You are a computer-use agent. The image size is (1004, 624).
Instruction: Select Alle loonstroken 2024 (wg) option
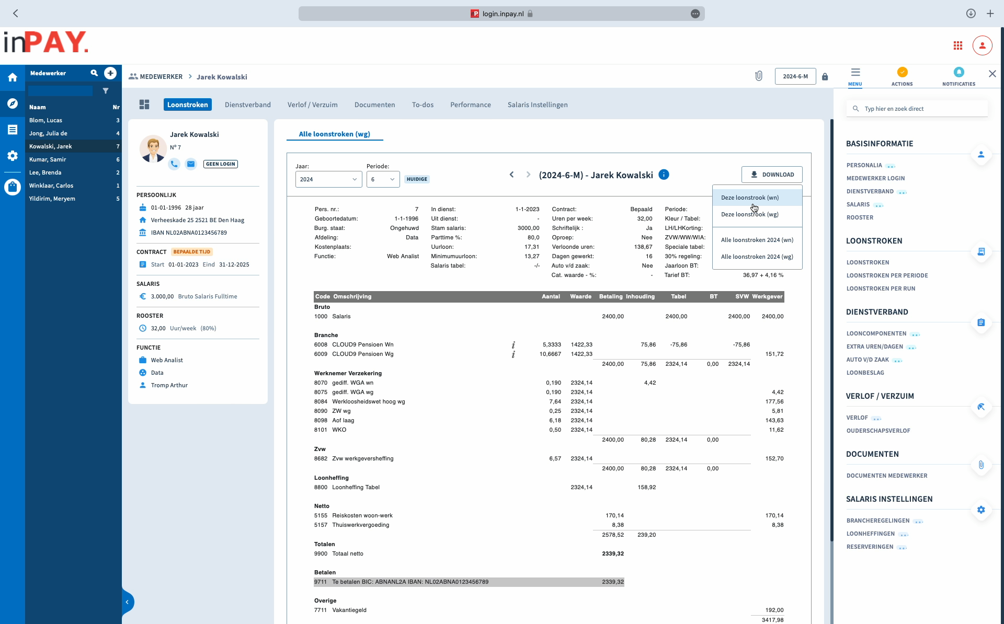[757, 257]
